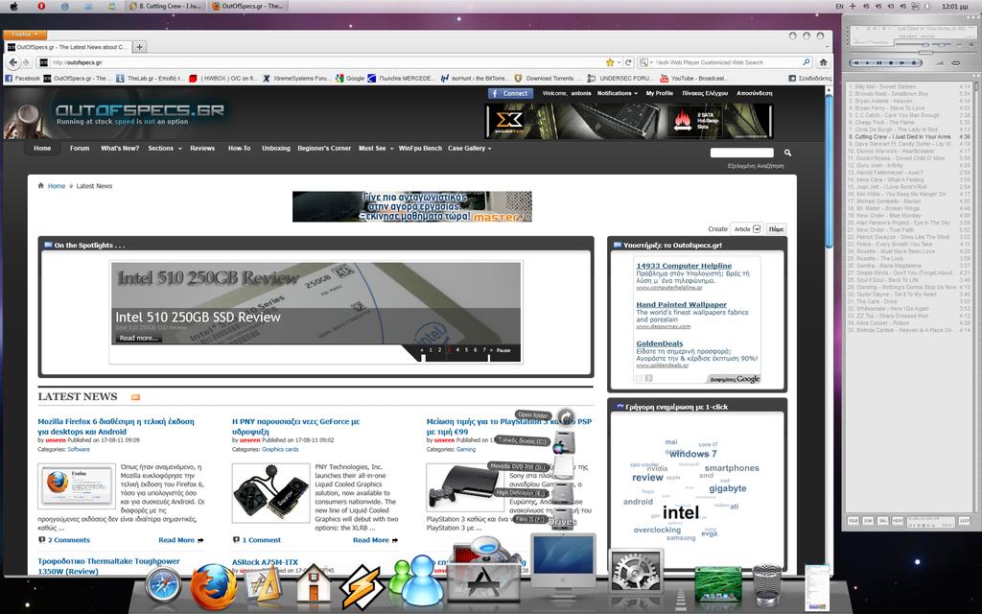The image size is (982, 614).
Task: Go back with Firefox back arrow
Action: pyautogui.click(x=13, y=62)
